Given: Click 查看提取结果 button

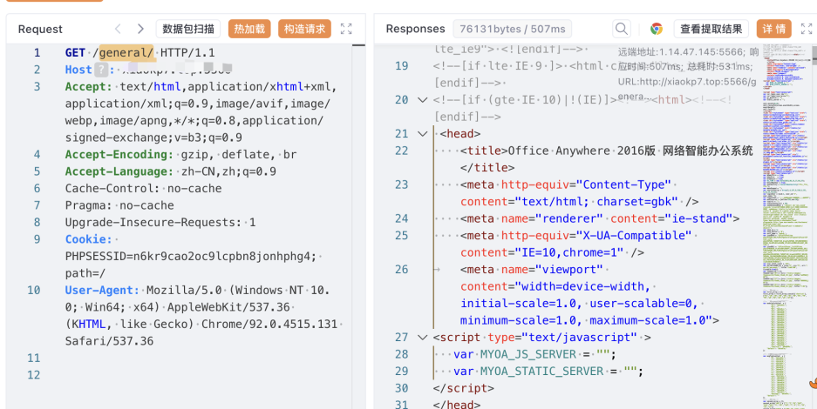Looking at the screenshot, I should [711, 29].
